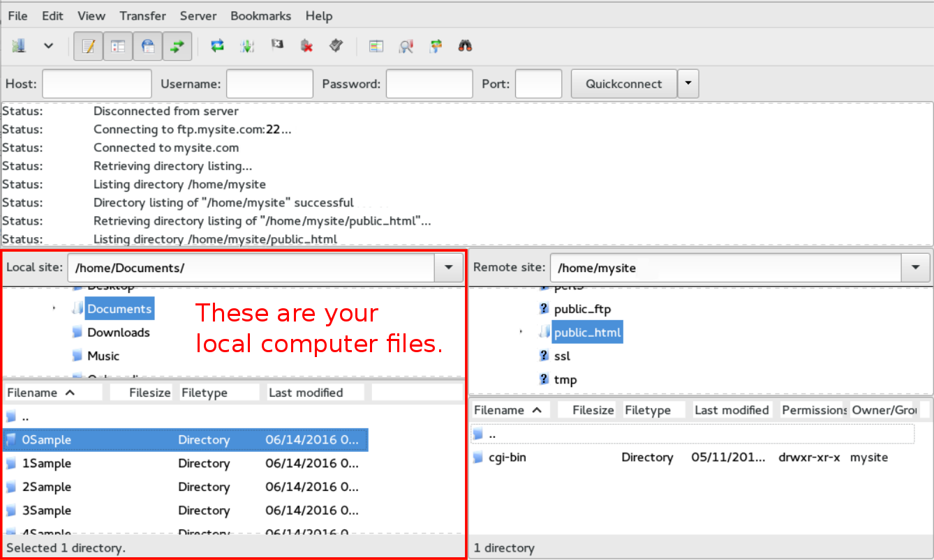Search for remote files
The image size is (934, 560).
click(464, 45)
